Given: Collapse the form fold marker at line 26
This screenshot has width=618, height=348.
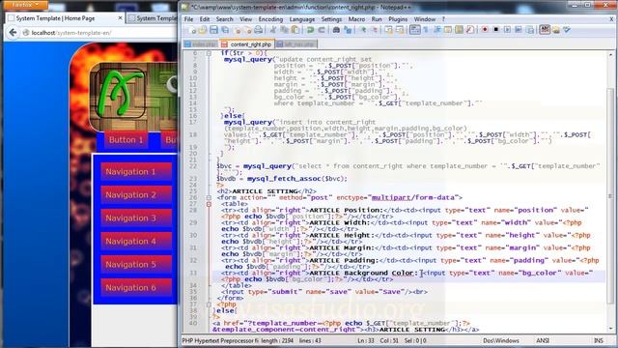Looking at the screenshot, I should tap(209, 197).
